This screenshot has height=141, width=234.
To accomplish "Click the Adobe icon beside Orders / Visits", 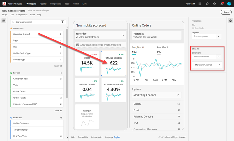I will coord(60,98).
